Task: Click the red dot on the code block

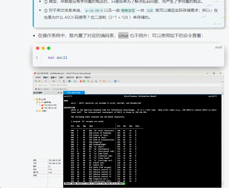Action: 38,48
